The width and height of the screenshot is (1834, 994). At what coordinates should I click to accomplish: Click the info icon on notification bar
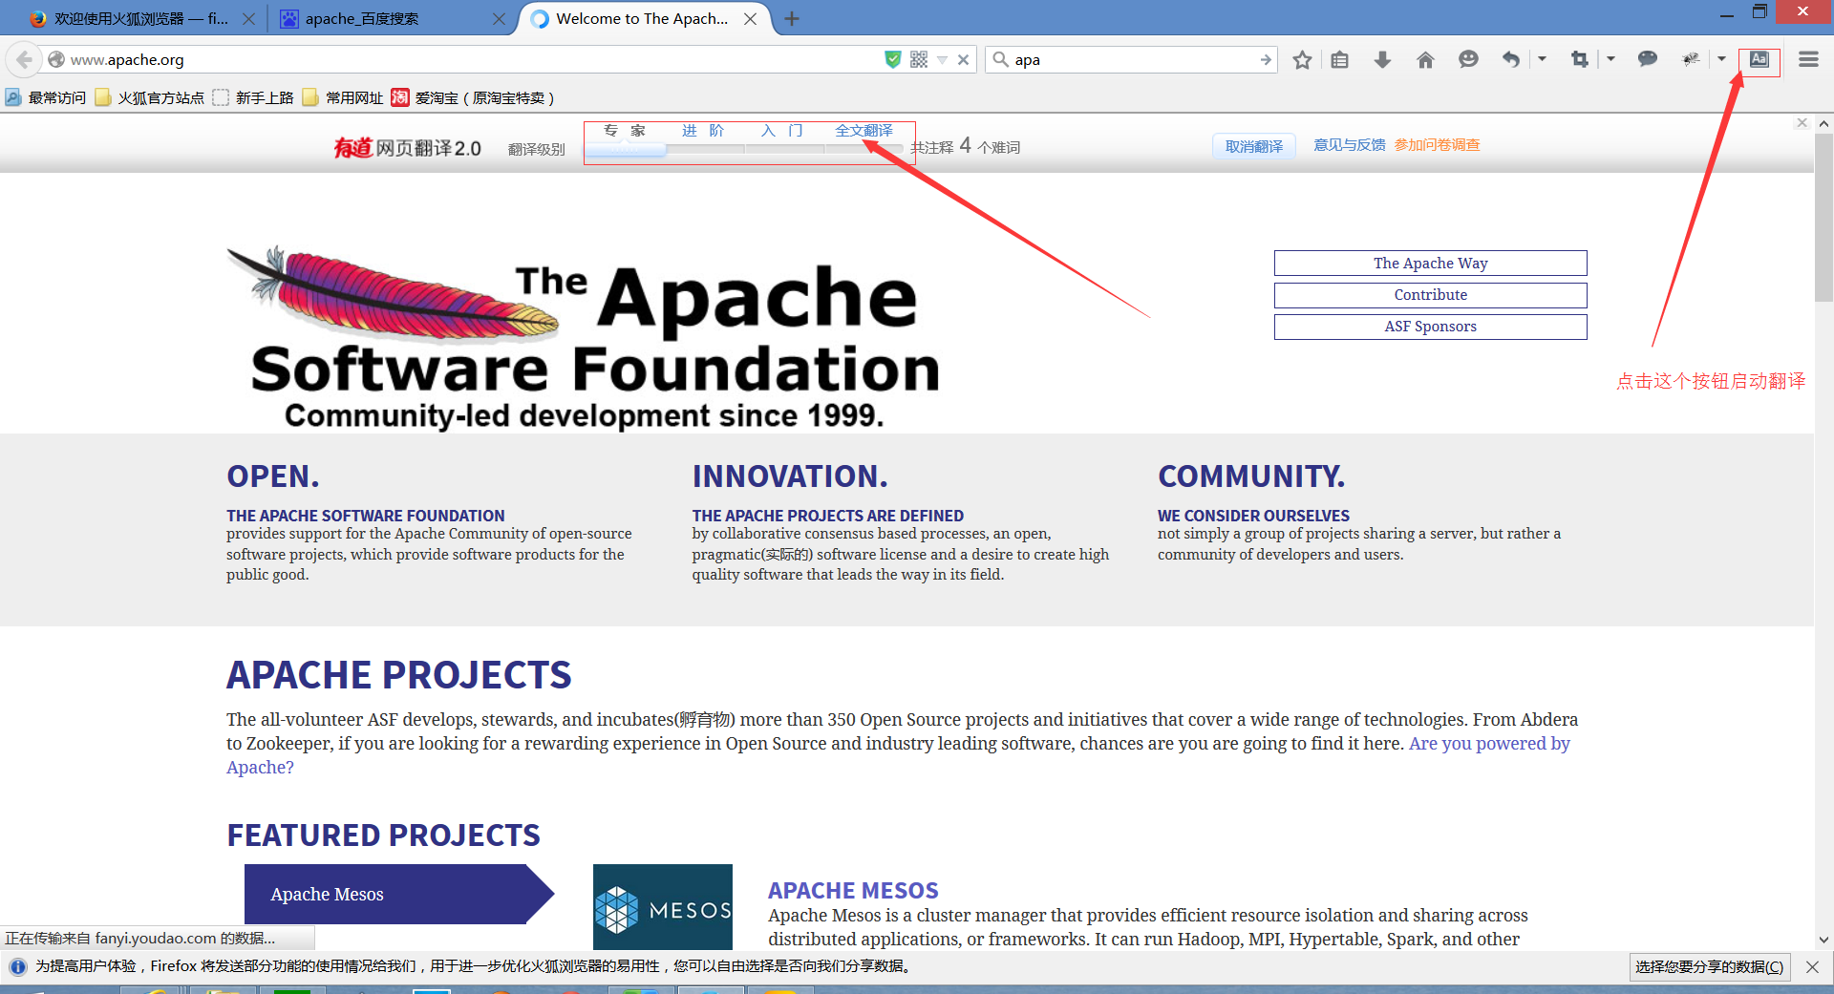18,966
